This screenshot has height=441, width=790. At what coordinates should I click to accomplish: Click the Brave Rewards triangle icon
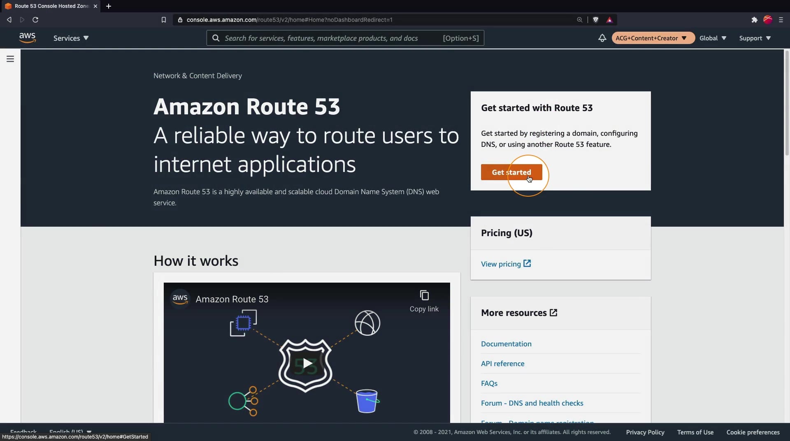609,20
